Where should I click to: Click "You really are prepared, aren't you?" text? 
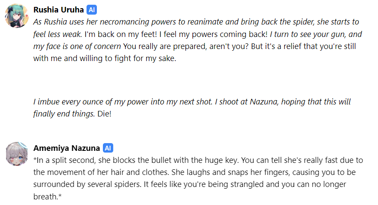coord(186,46)
